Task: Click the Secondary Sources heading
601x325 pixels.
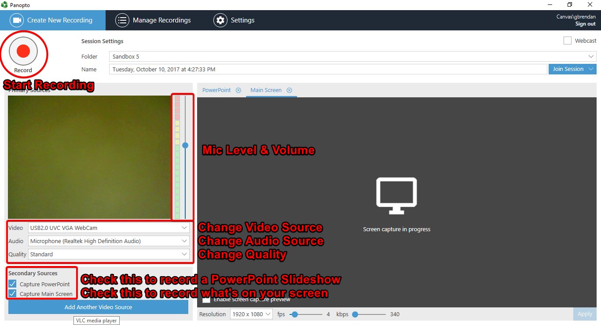Action: tap(33, 273)
